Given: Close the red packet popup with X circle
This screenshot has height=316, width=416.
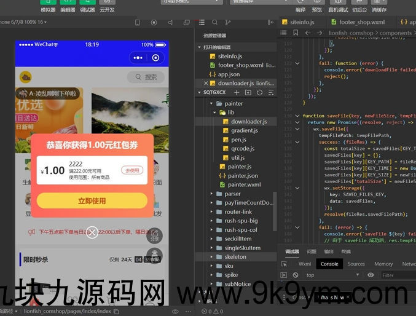Looking at the screenshot, I should (x=92, y=232).
